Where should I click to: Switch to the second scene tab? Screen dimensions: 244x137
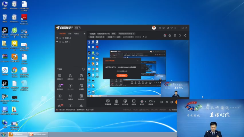point(70,33)
